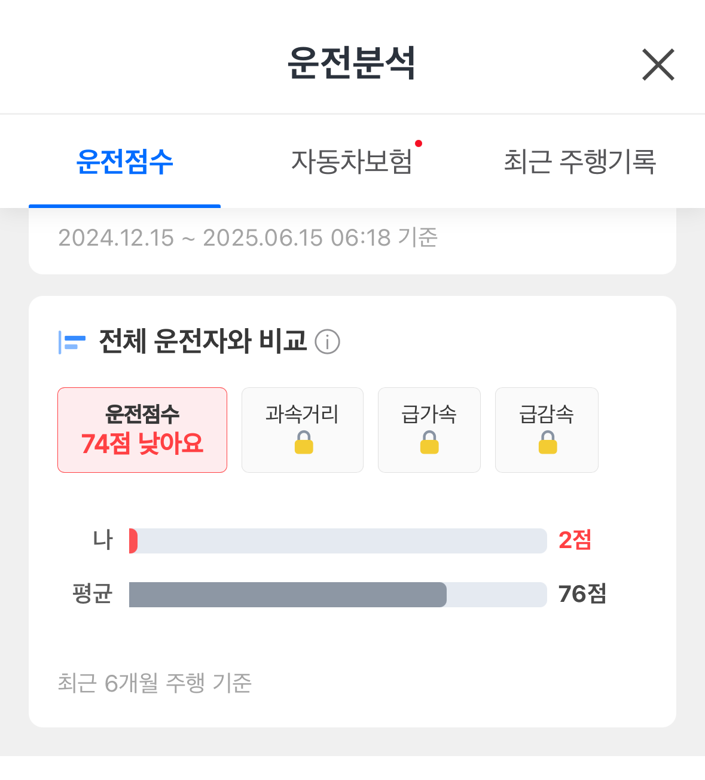Tap the lock icon under 급감속
This screenshot has width=705, height=780.
[548, 442]
